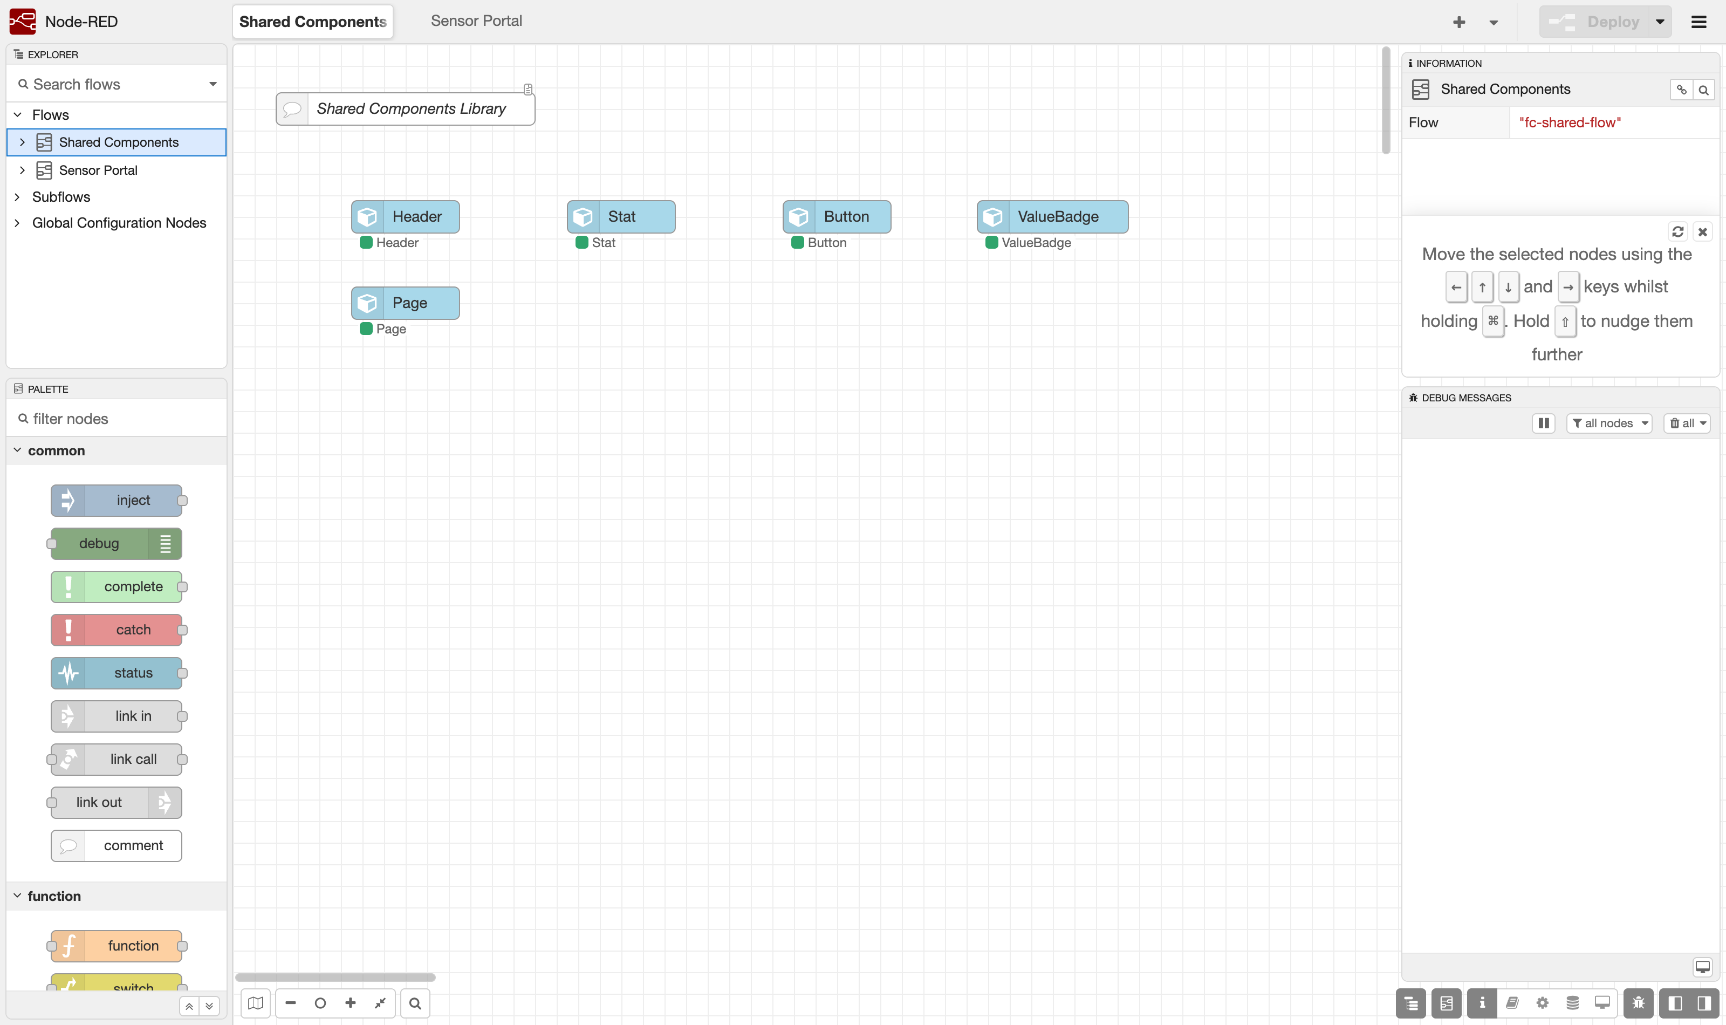Open the context data database icon
1726x1025 pixels.
1572,1003
